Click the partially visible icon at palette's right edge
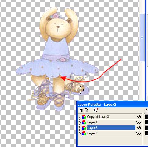 coord(147,111)
